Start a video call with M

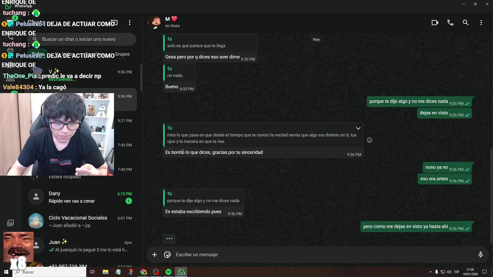pyautogui.click(x=435, y=23)
